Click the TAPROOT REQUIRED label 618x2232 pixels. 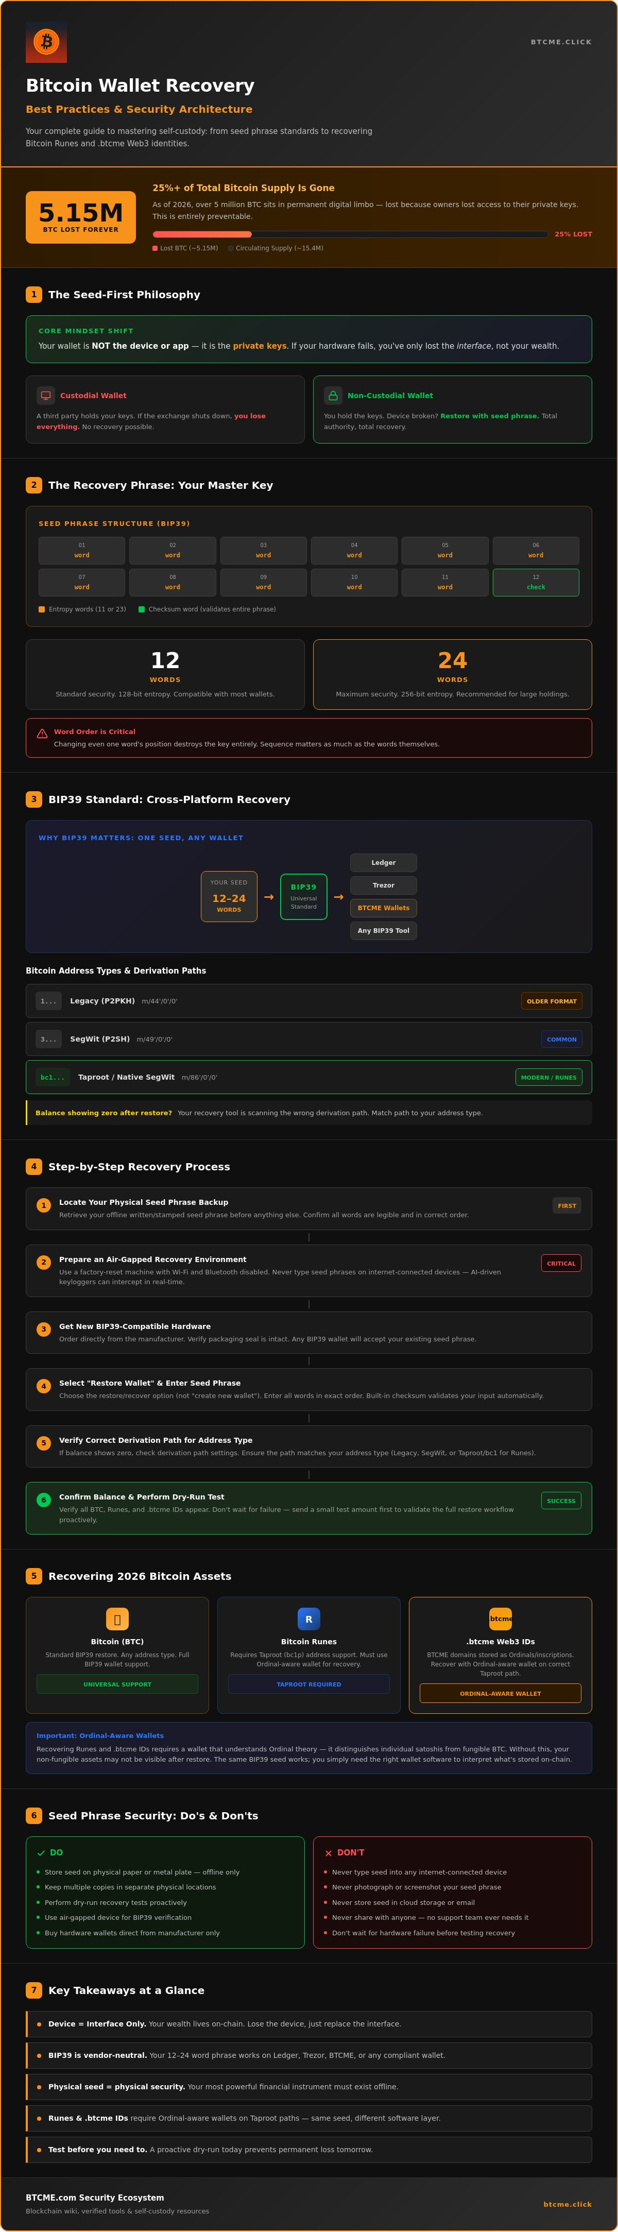tap(308, 1684)
